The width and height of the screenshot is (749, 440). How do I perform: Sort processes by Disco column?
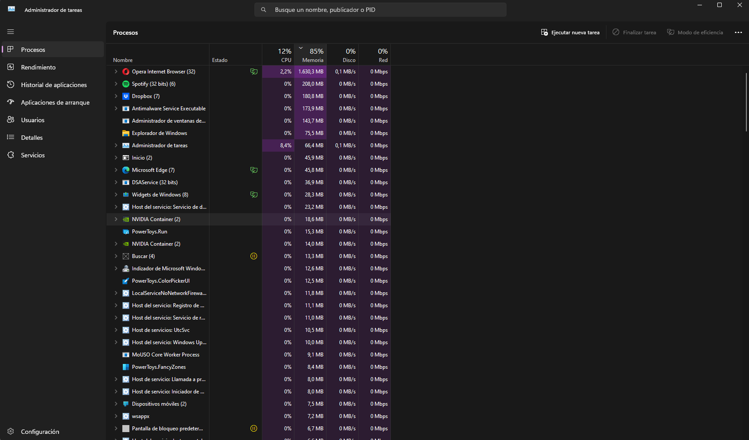click(x=342, y=55)
